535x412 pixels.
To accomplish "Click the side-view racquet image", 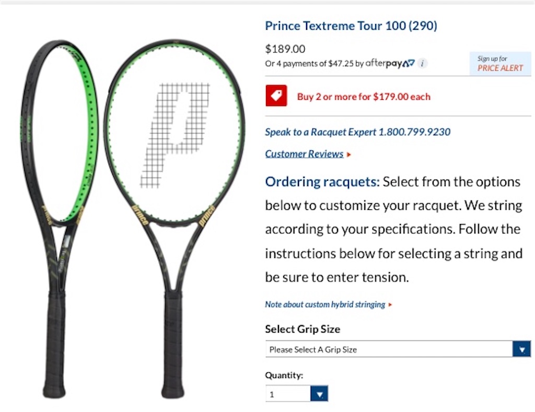I will click(59, 218).
